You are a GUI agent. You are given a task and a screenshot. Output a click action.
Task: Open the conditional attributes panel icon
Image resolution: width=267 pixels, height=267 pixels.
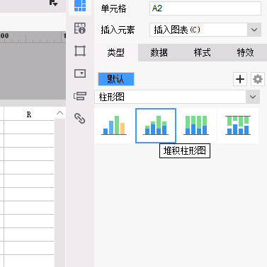pyautogui.click(x=80, y=96)
